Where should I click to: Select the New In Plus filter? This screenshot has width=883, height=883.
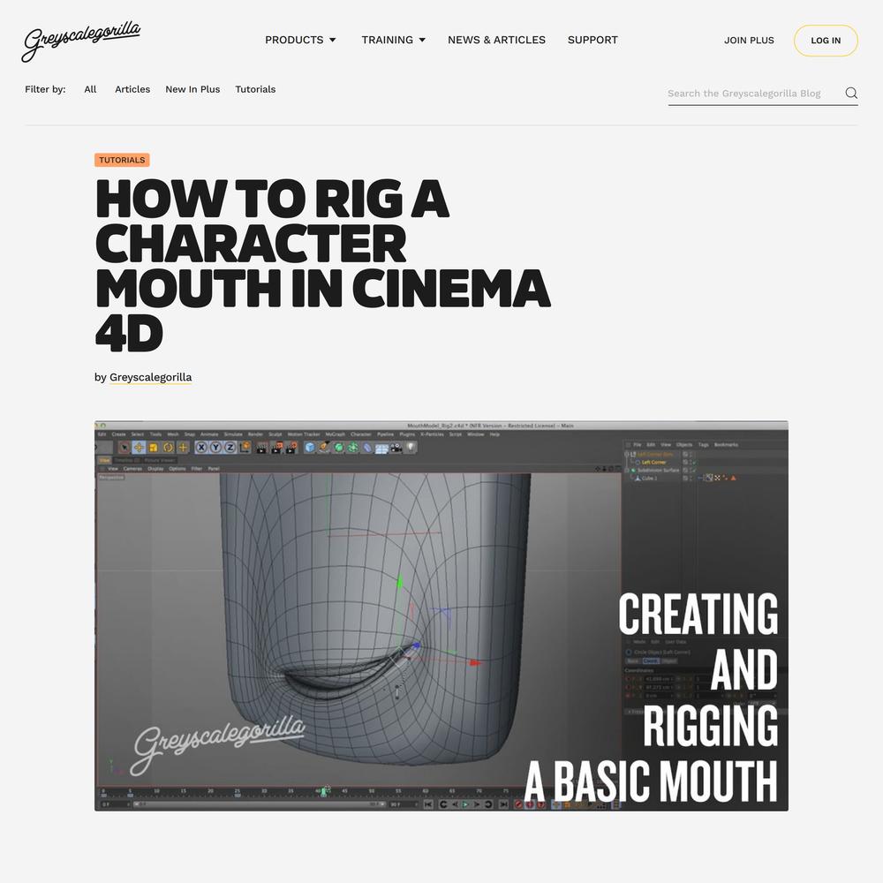[192, 89]
